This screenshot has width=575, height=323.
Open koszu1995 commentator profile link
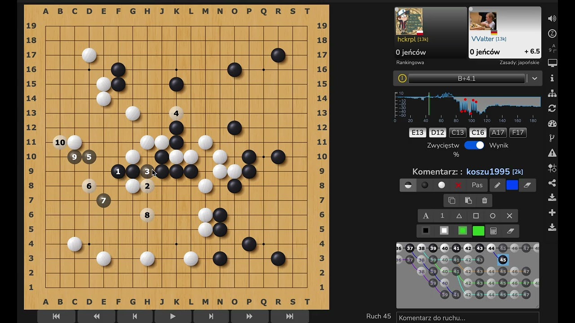pos(488,172)
